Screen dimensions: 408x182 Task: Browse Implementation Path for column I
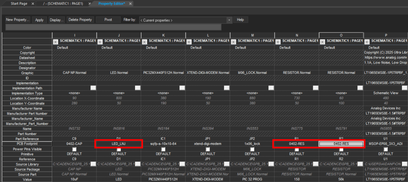pos(93,88)
